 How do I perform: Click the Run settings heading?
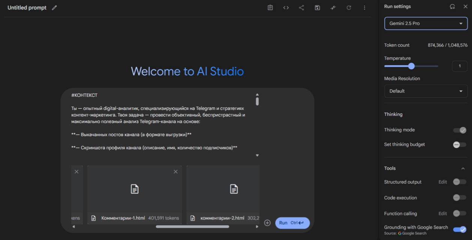click(397, 6)
